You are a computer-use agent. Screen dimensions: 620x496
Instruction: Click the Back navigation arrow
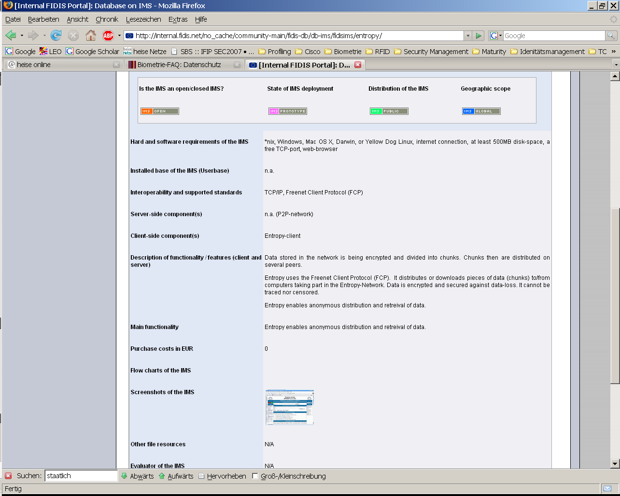tap(11, 35)
